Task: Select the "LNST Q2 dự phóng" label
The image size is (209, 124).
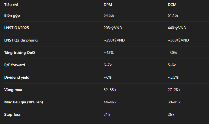Action: tap(21, 40)
